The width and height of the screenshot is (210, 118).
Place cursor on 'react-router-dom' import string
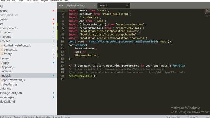(x=130, y=24)
